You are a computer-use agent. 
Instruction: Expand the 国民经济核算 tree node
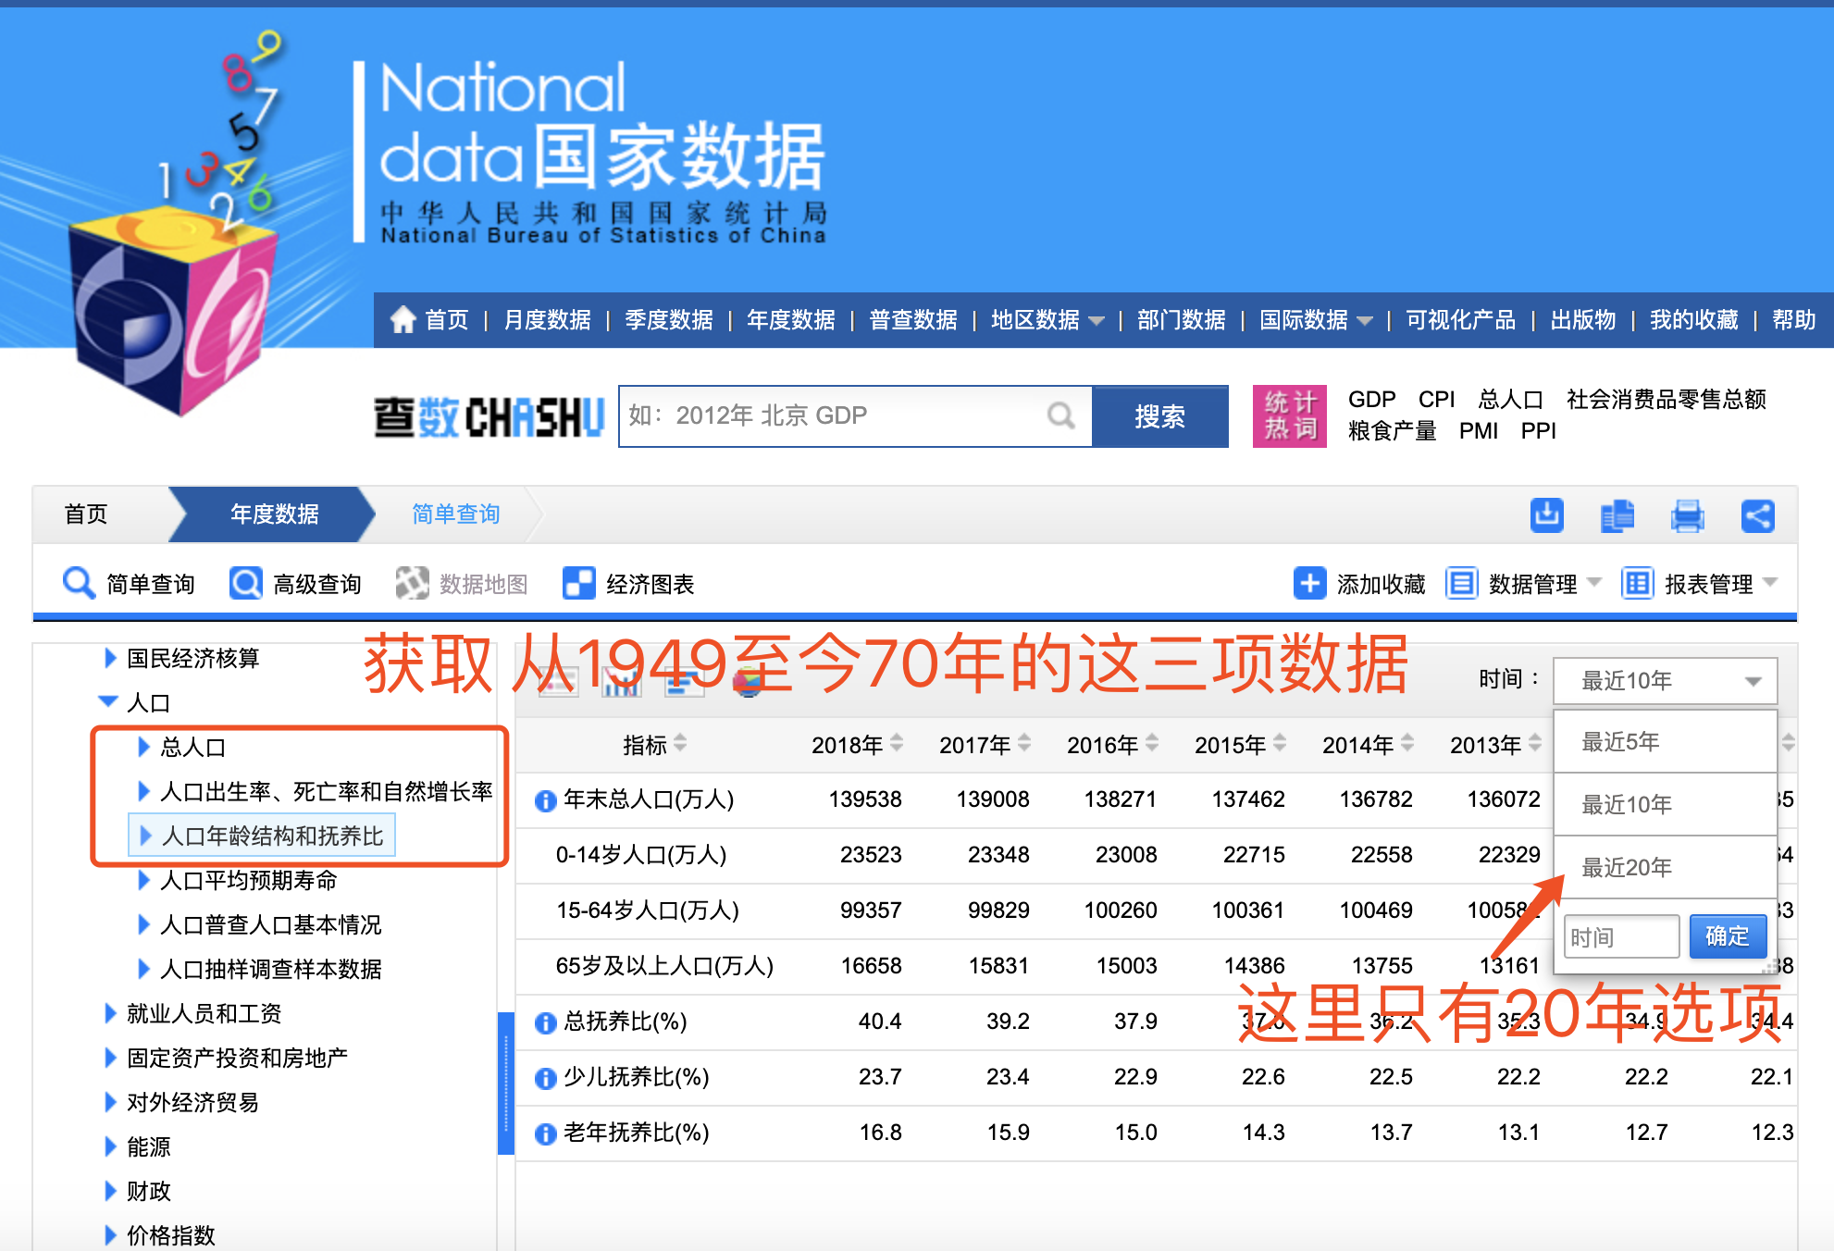click(x=110, y=658)
